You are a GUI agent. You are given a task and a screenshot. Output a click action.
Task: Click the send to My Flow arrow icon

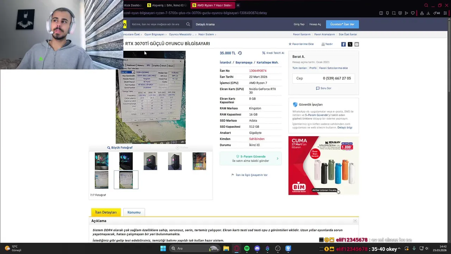pos(406,13)
